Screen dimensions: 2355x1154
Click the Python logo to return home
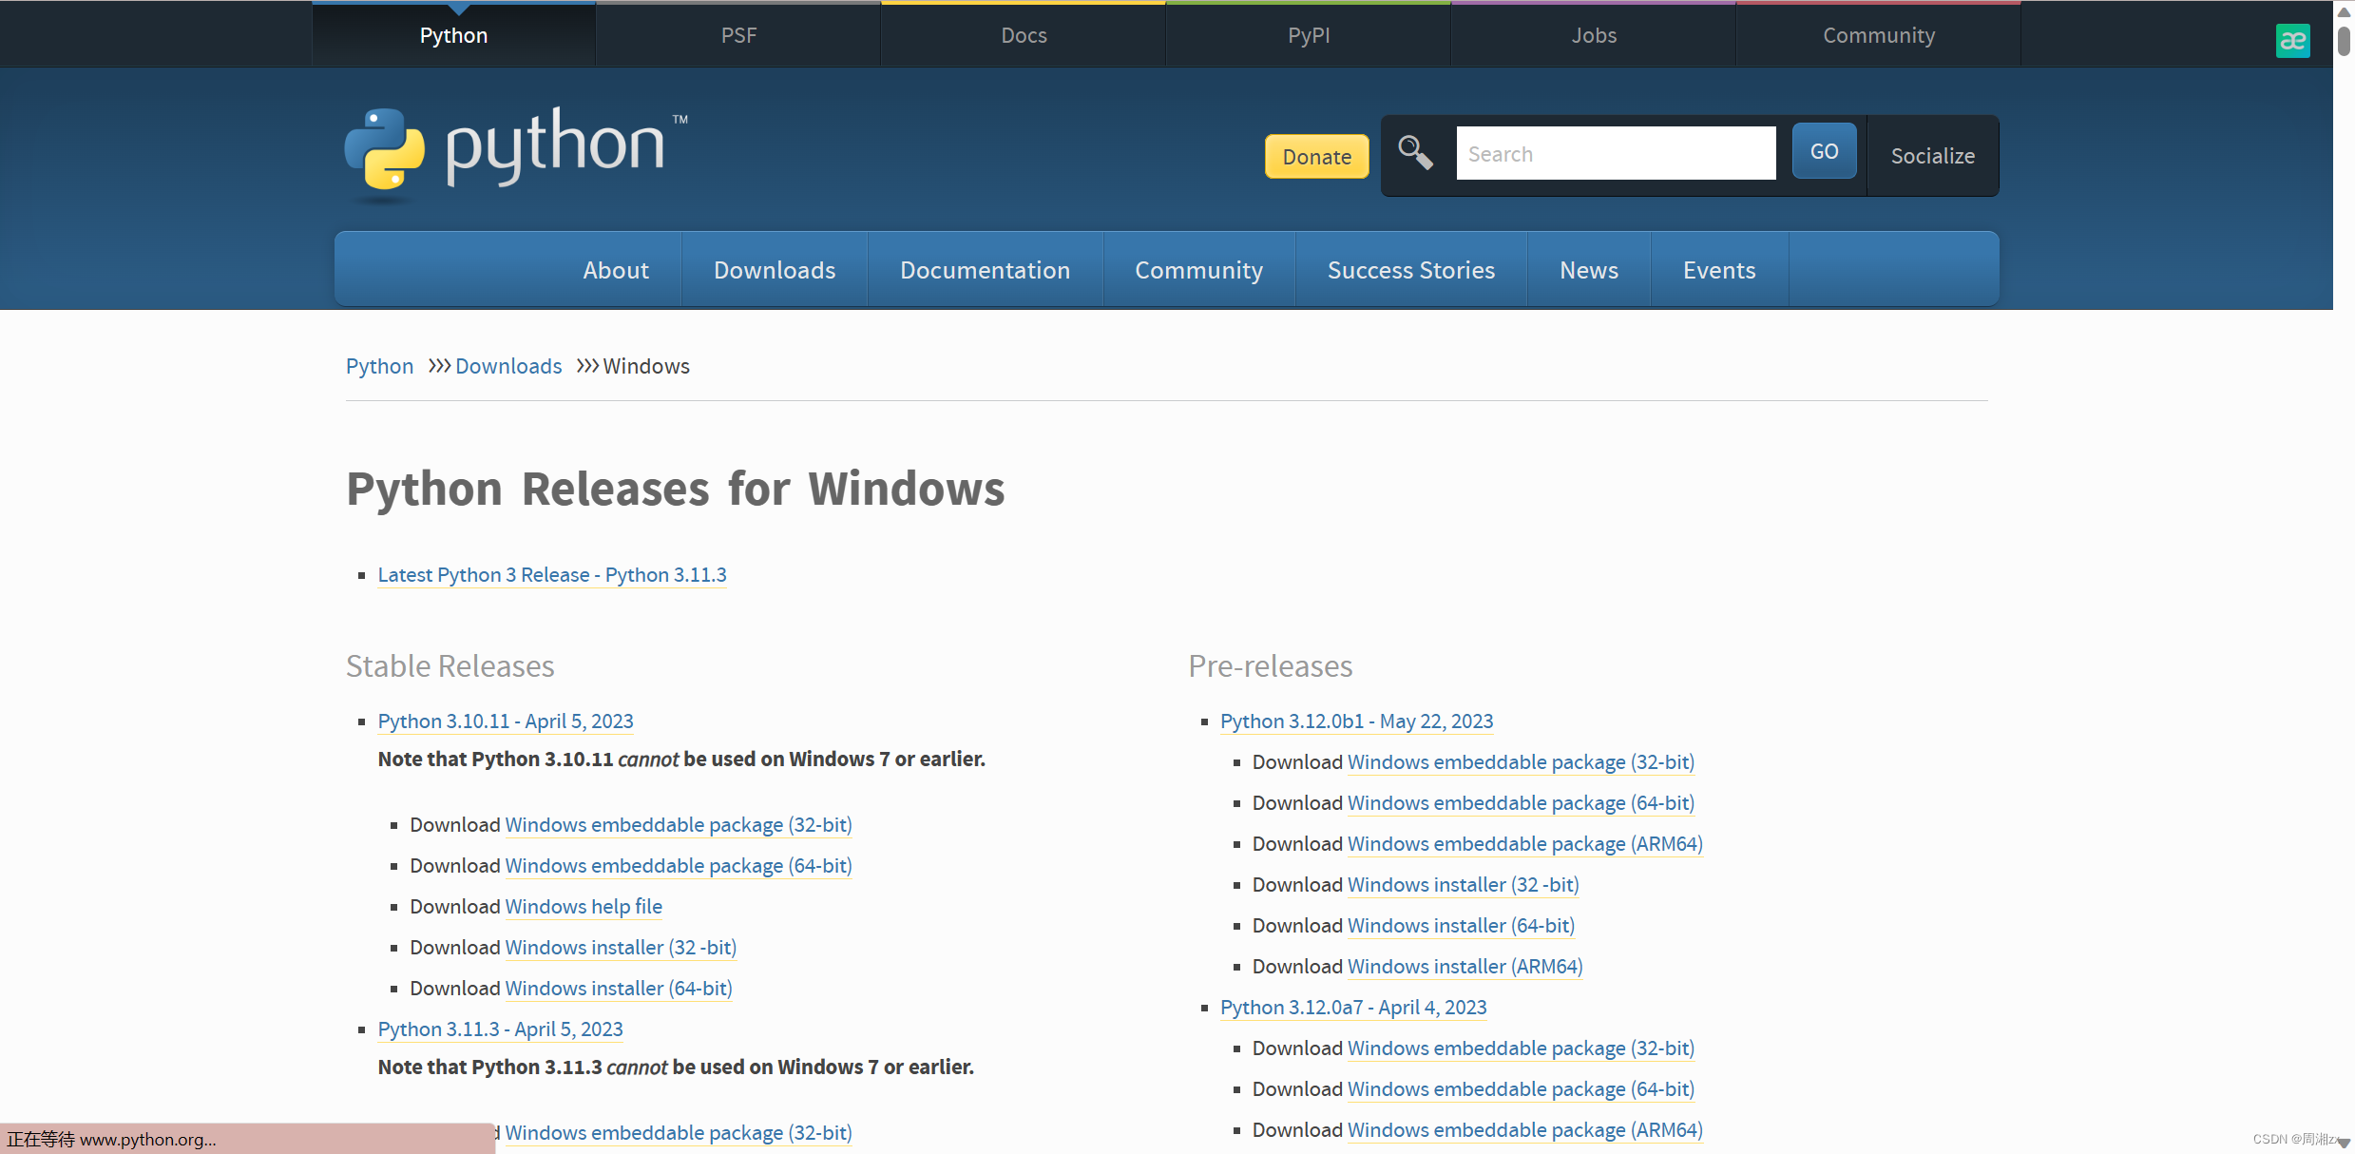pos(513,152)
